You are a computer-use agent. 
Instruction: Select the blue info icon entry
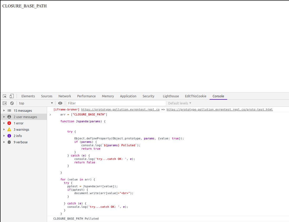point(9,136)
